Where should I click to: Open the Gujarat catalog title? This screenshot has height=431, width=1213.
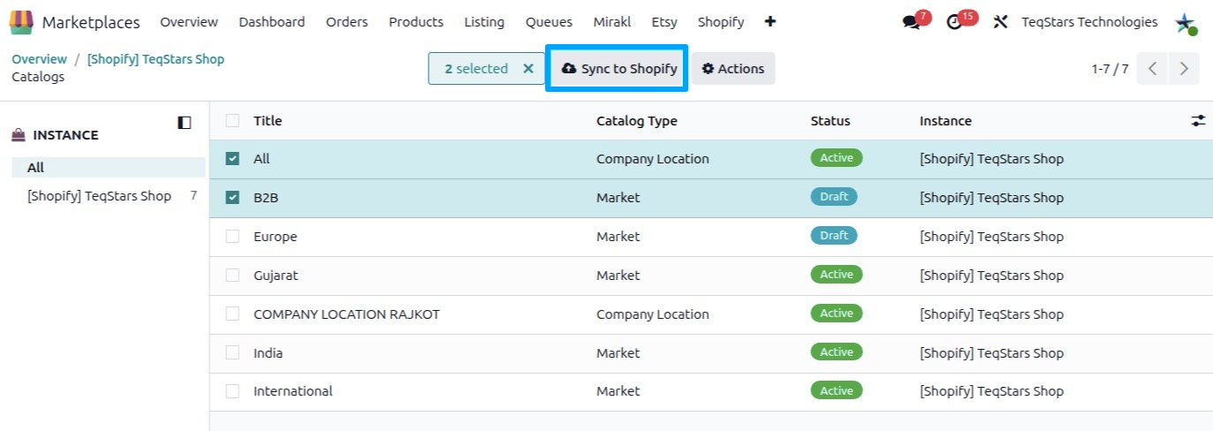pos(276,276)
